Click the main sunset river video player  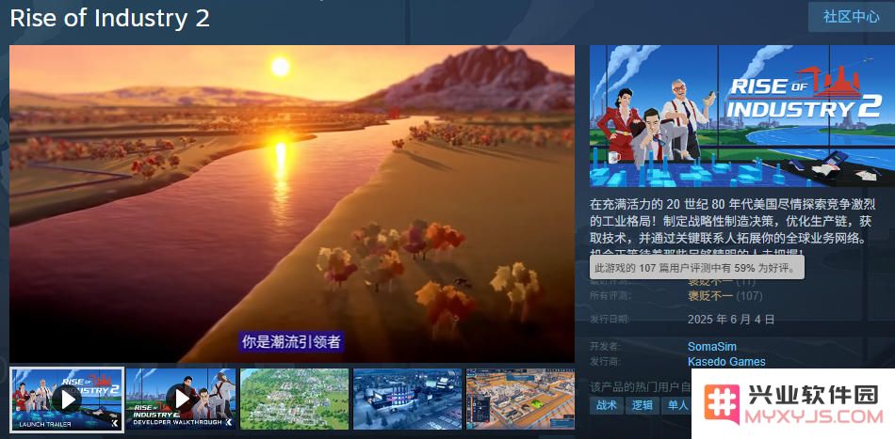(x=292, y=204)
